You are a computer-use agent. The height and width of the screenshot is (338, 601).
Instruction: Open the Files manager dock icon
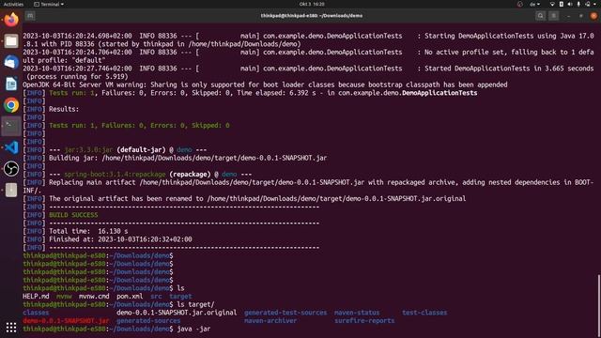pyautogui.click(x=11, y=40)
